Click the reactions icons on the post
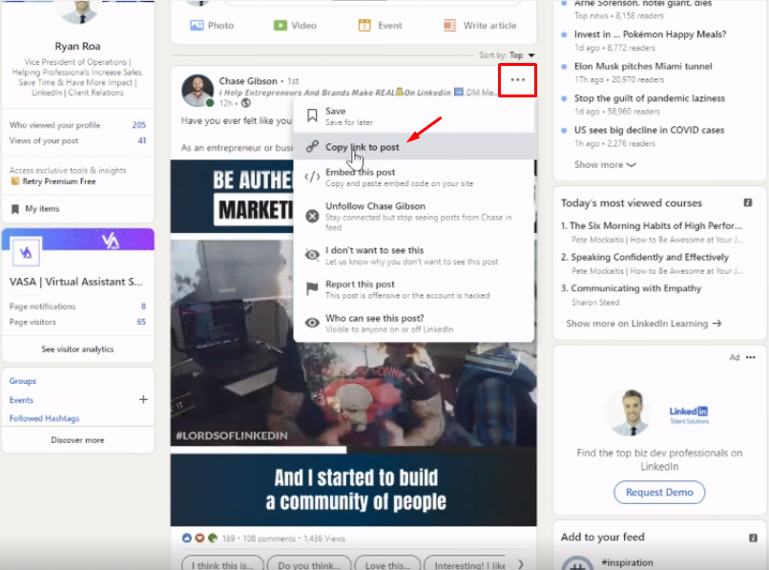This screenshot has width=769, height=570. point(199,538)
